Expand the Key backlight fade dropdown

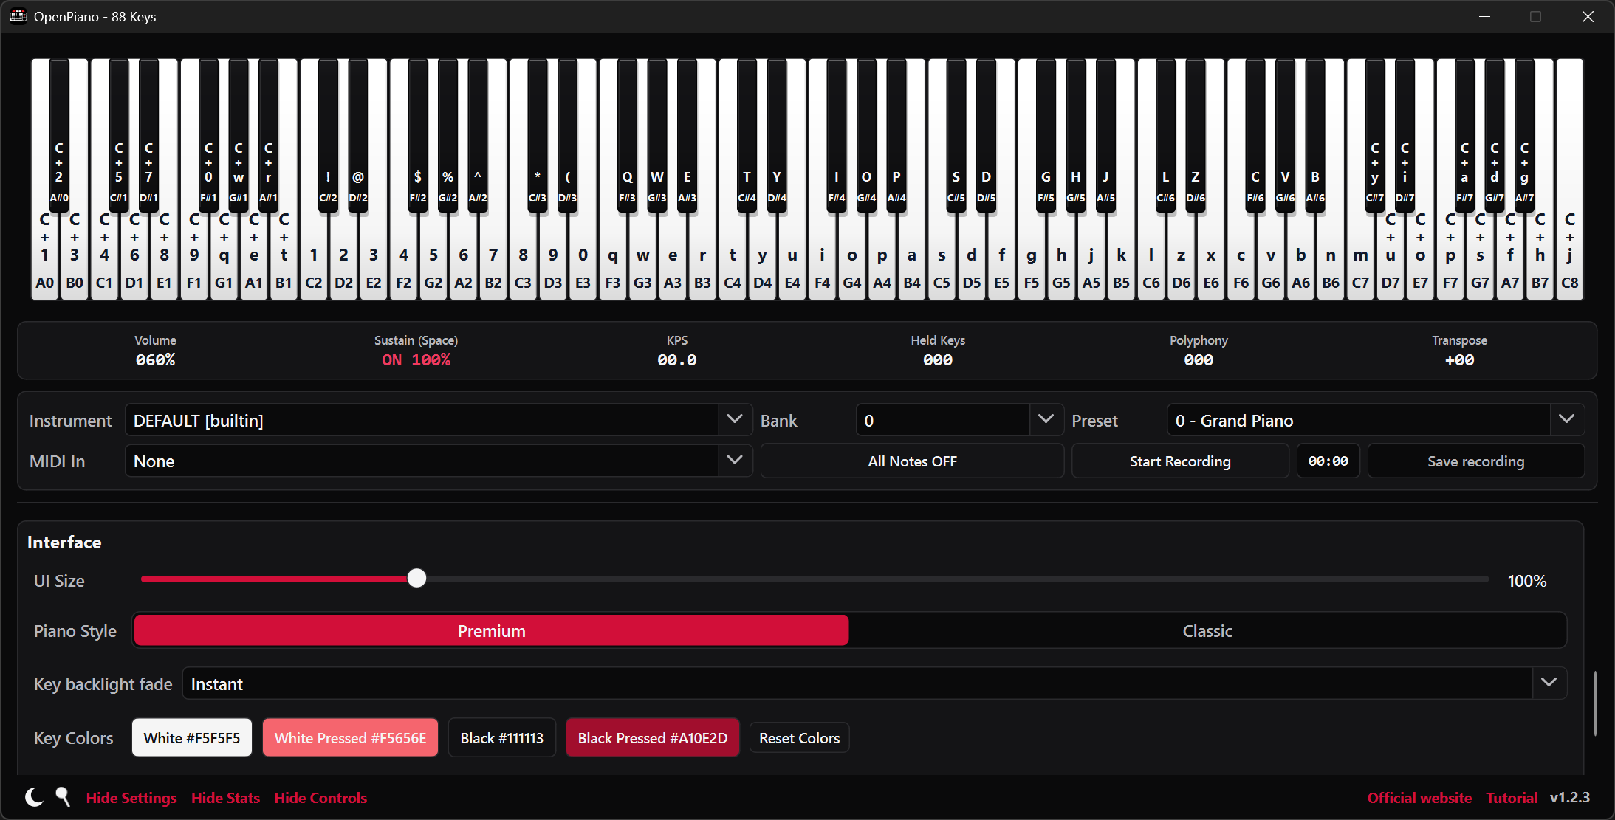874,683
